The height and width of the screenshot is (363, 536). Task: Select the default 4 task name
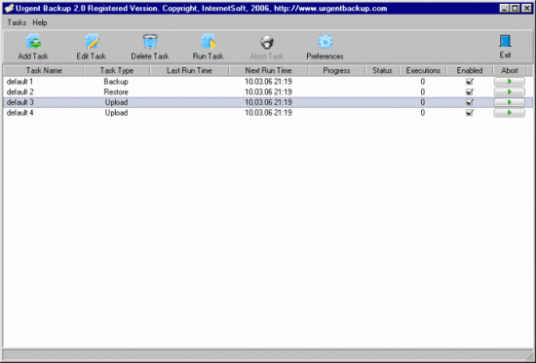click(20, 113)
